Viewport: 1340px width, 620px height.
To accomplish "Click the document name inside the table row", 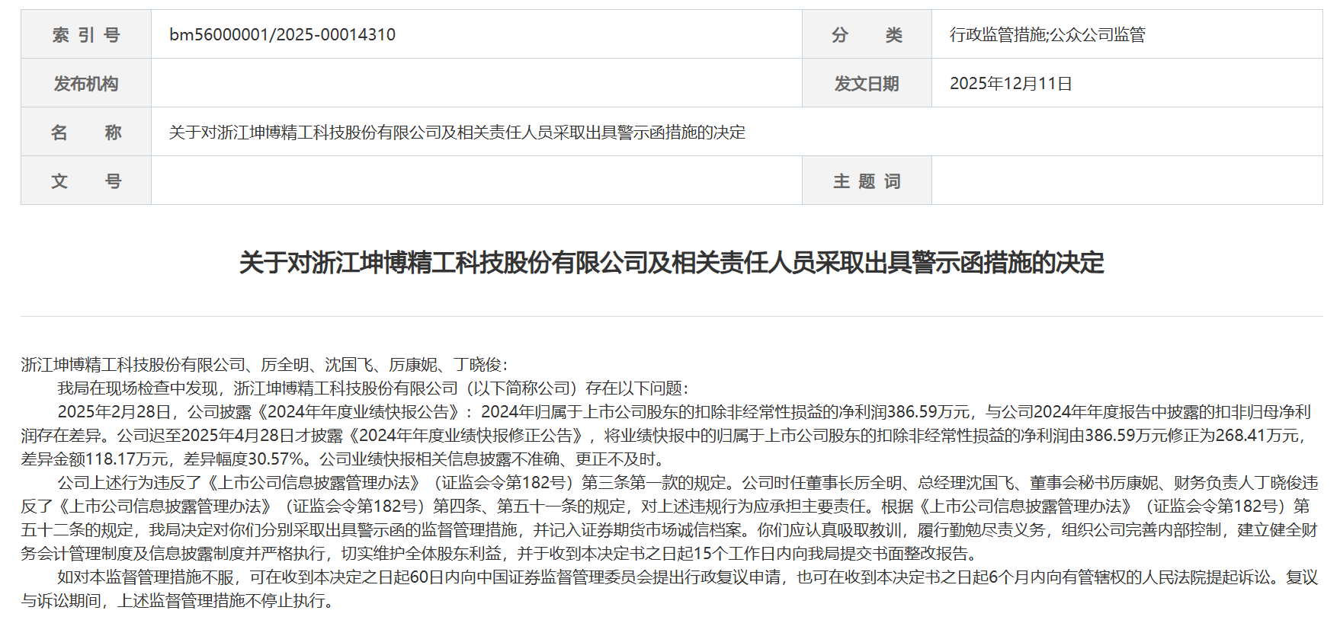I will tap(457, 132).
